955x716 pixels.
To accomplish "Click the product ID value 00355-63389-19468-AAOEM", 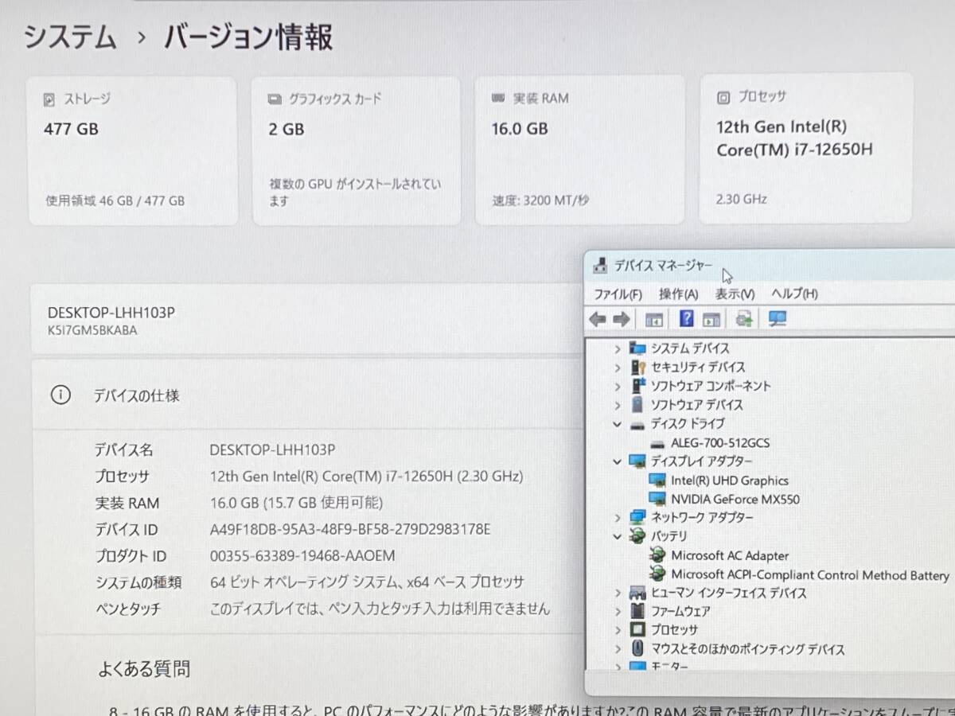I will tap(302, 556).
